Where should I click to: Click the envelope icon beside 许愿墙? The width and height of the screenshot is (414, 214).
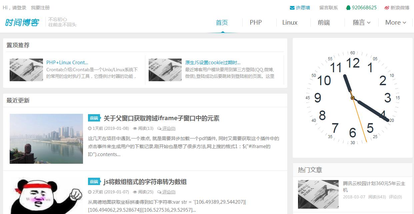click(292, 8)
